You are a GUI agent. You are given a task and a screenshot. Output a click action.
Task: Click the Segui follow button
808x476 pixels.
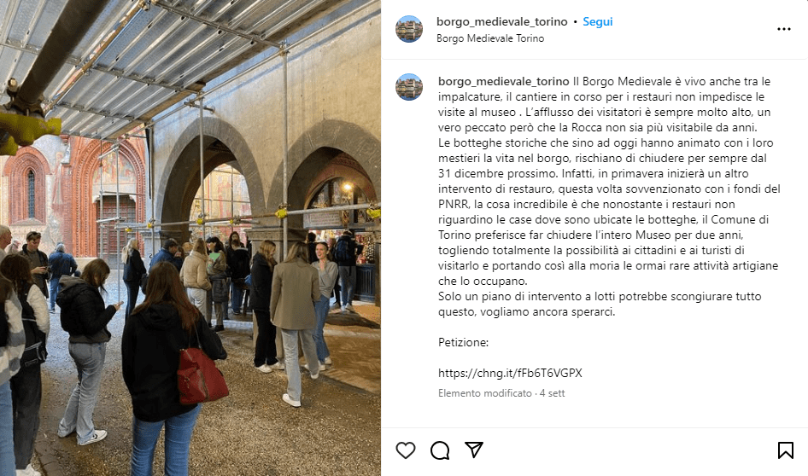coord(597,21)
